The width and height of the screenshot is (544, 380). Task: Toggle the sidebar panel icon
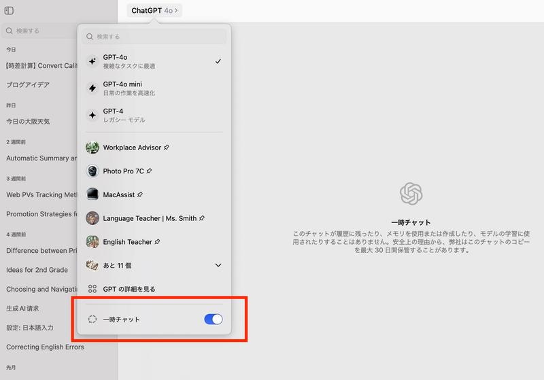(9, 11)
